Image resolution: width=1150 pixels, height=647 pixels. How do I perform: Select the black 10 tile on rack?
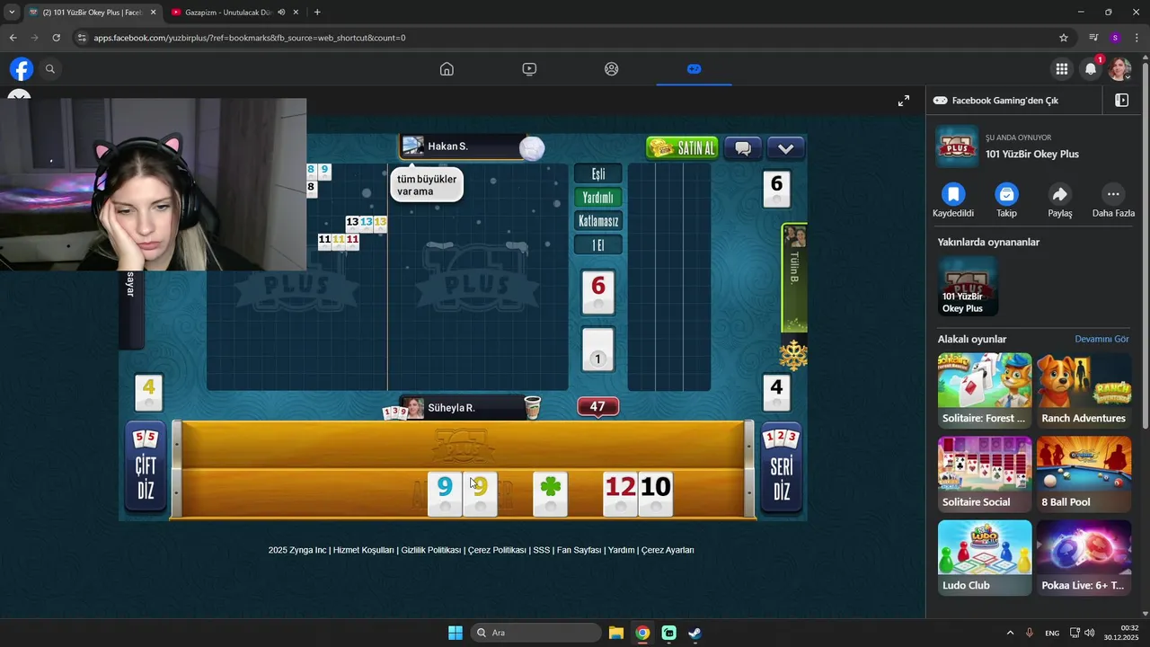click(656, 493)
